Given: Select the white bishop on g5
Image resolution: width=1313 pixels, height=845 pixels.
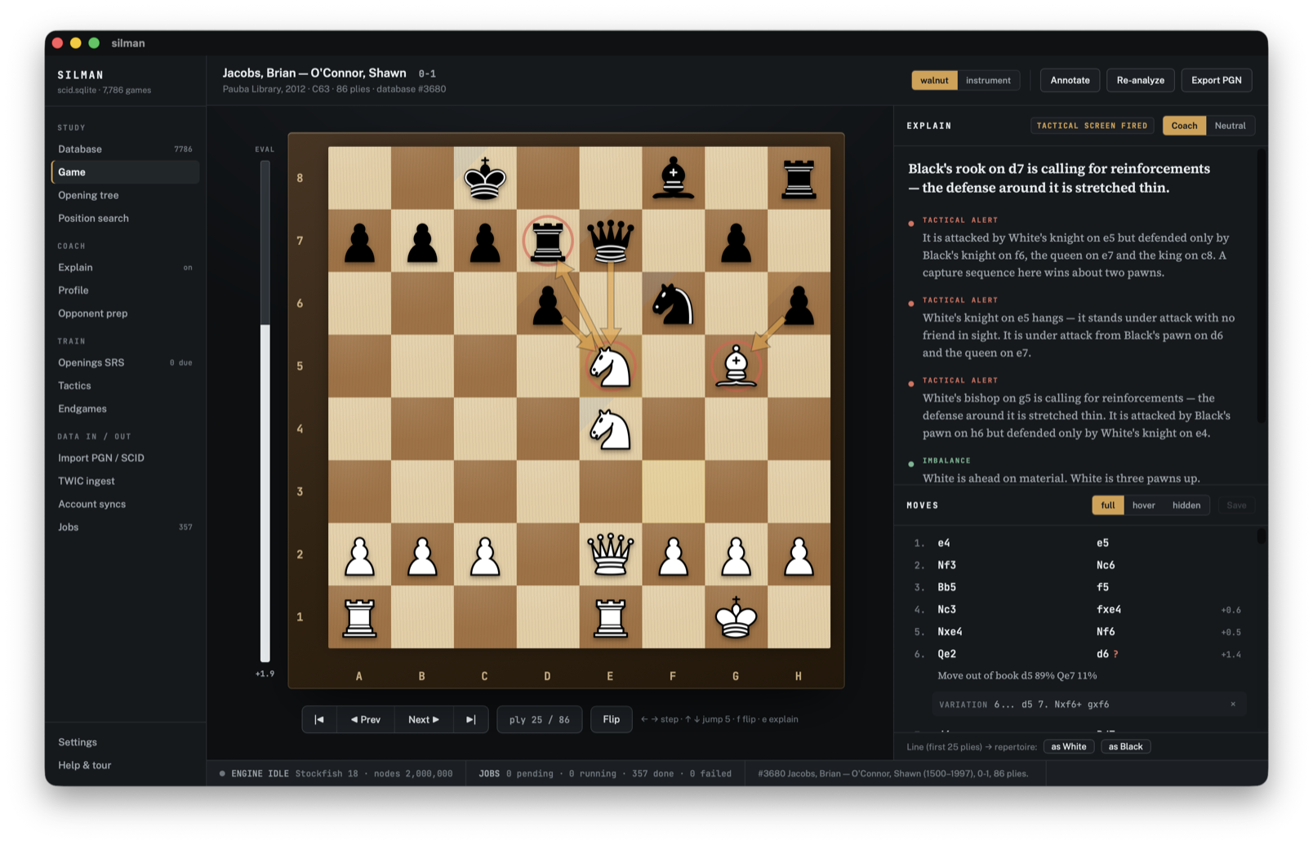Looking at the screenshot, I should coord(736,367).
